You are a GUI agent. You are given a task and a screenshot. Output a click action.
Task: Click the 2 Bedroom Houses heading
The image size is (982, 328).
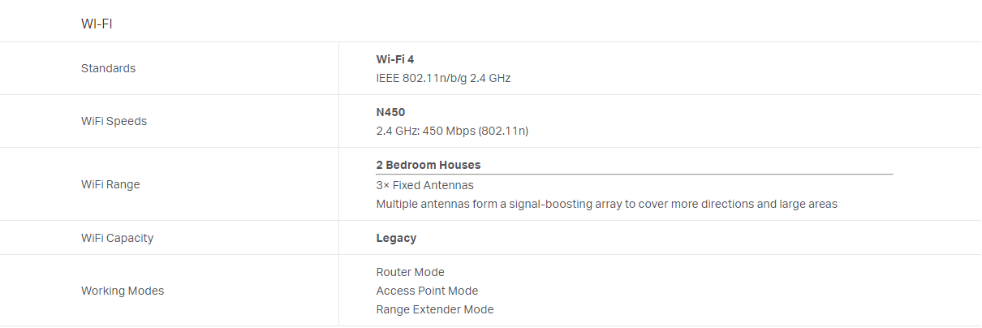[429, 165]
